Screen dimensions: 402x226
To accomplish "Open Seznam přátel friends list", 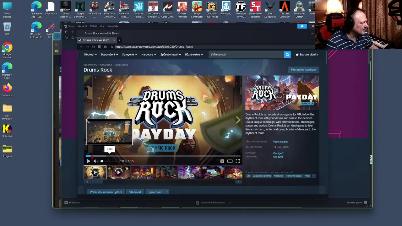I will pyautogui.click(x=357, y=203).
